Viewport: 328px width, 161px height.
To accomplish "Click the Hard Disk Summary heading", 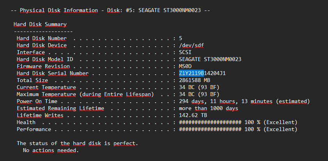I will click(x=40, y=24).
